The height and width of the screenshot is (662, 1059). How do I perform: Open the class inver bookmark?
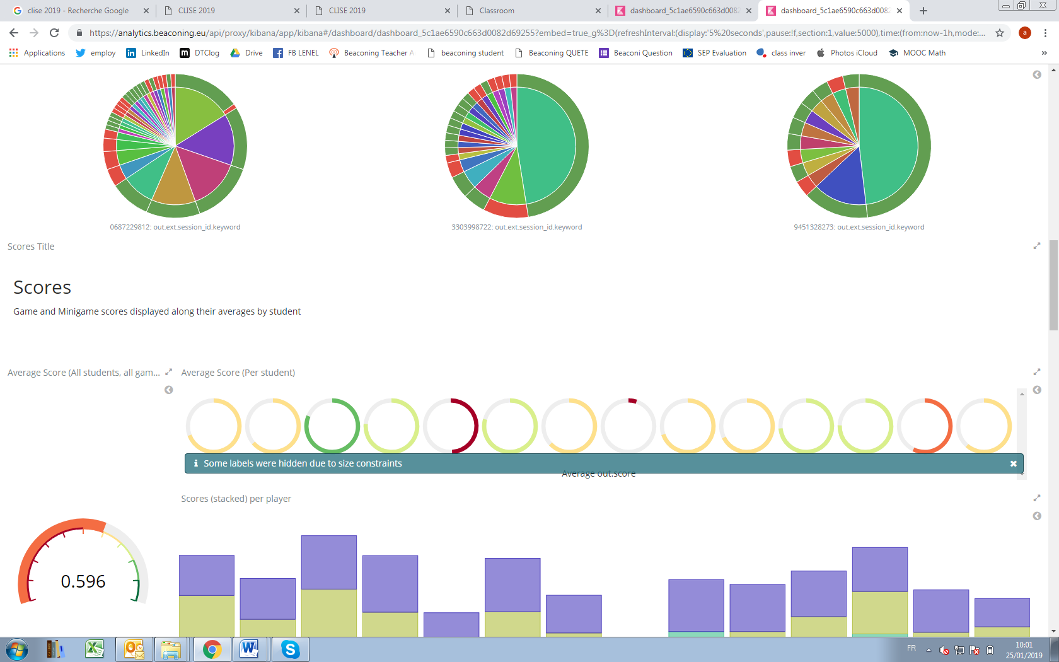coord(781,53)
